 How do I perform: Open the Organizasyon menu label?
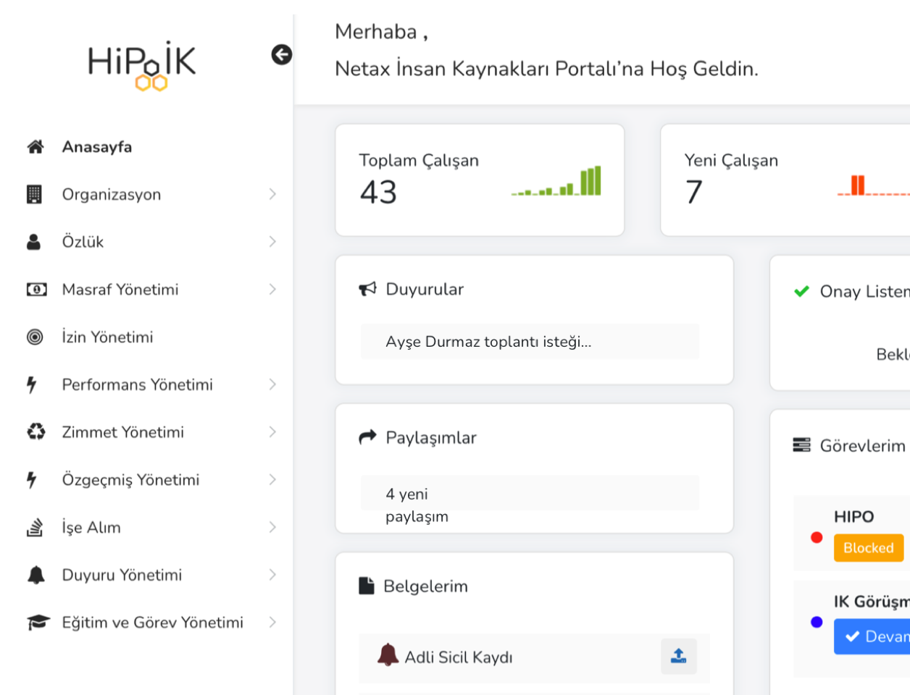[x=112, y=195]
